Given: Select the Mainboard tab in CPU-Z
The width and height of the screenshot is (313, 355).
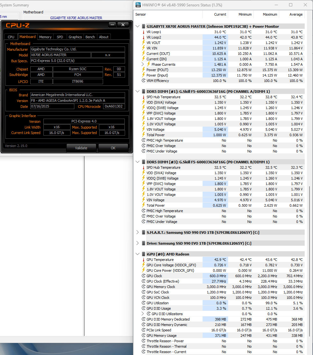Looking at the screenshot, I should click(27, 37).
